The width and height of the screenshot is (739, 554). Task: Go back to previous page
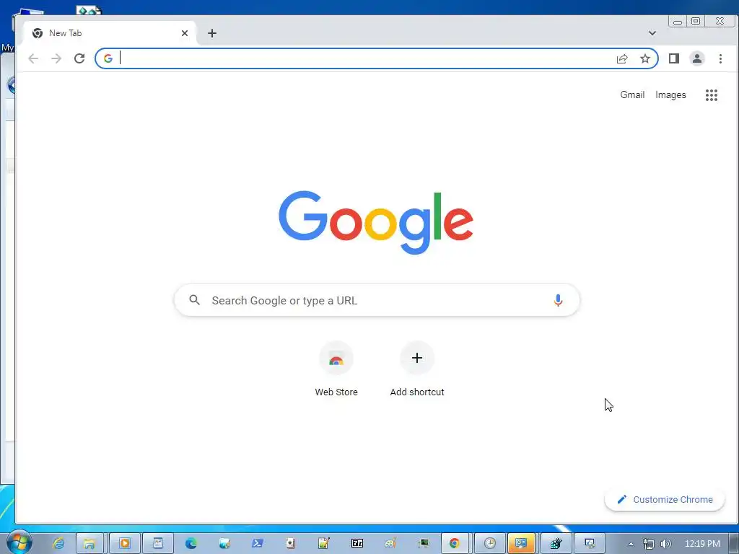click(x=33, y=58)
